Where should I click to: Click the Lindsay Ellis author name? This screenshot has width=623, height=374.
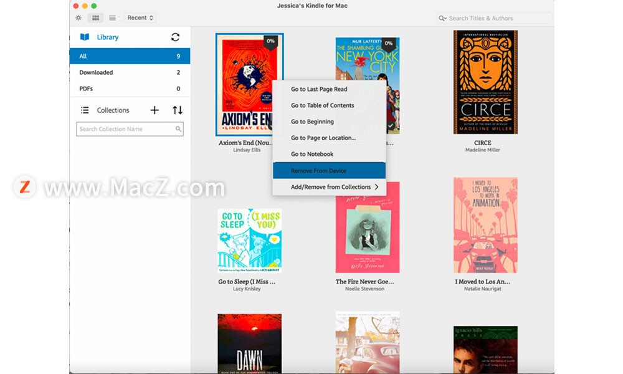pyautogui.click(x=247, y=150)
